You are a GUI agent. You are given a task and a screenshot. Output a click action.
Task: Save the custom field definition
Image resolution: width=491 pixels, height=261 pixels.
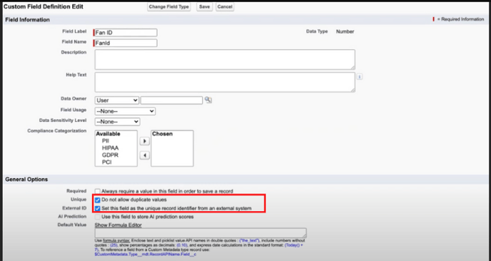click(205, 7)
